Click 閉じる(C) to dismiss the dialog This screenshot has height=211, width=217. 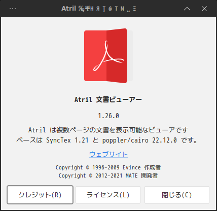click(x=177, y=195)
